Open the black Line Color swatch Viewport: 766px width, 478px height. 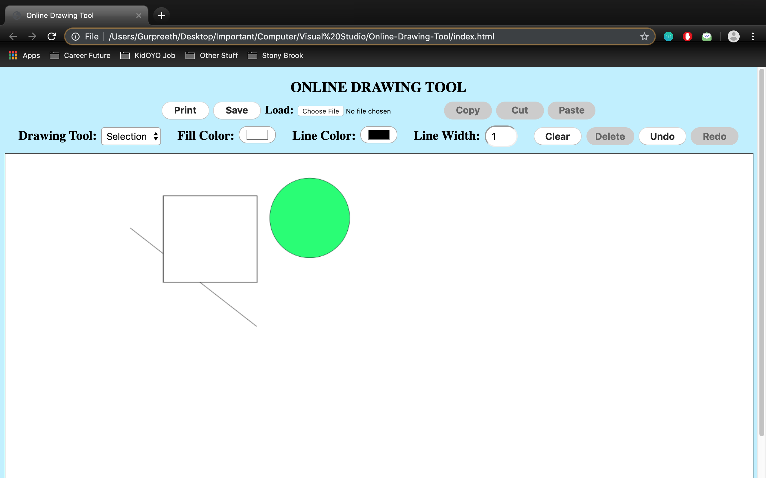(x=379, y=135)
